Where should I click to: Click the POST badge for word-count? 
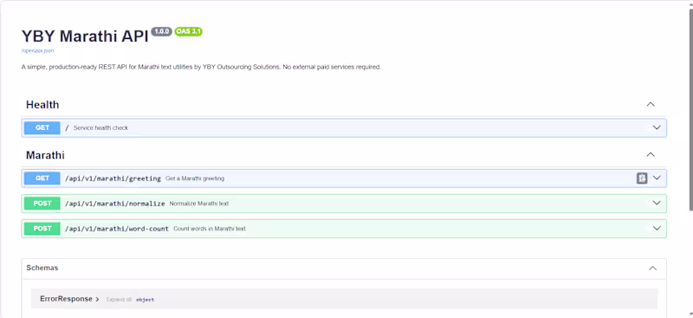tap(42, 229)
